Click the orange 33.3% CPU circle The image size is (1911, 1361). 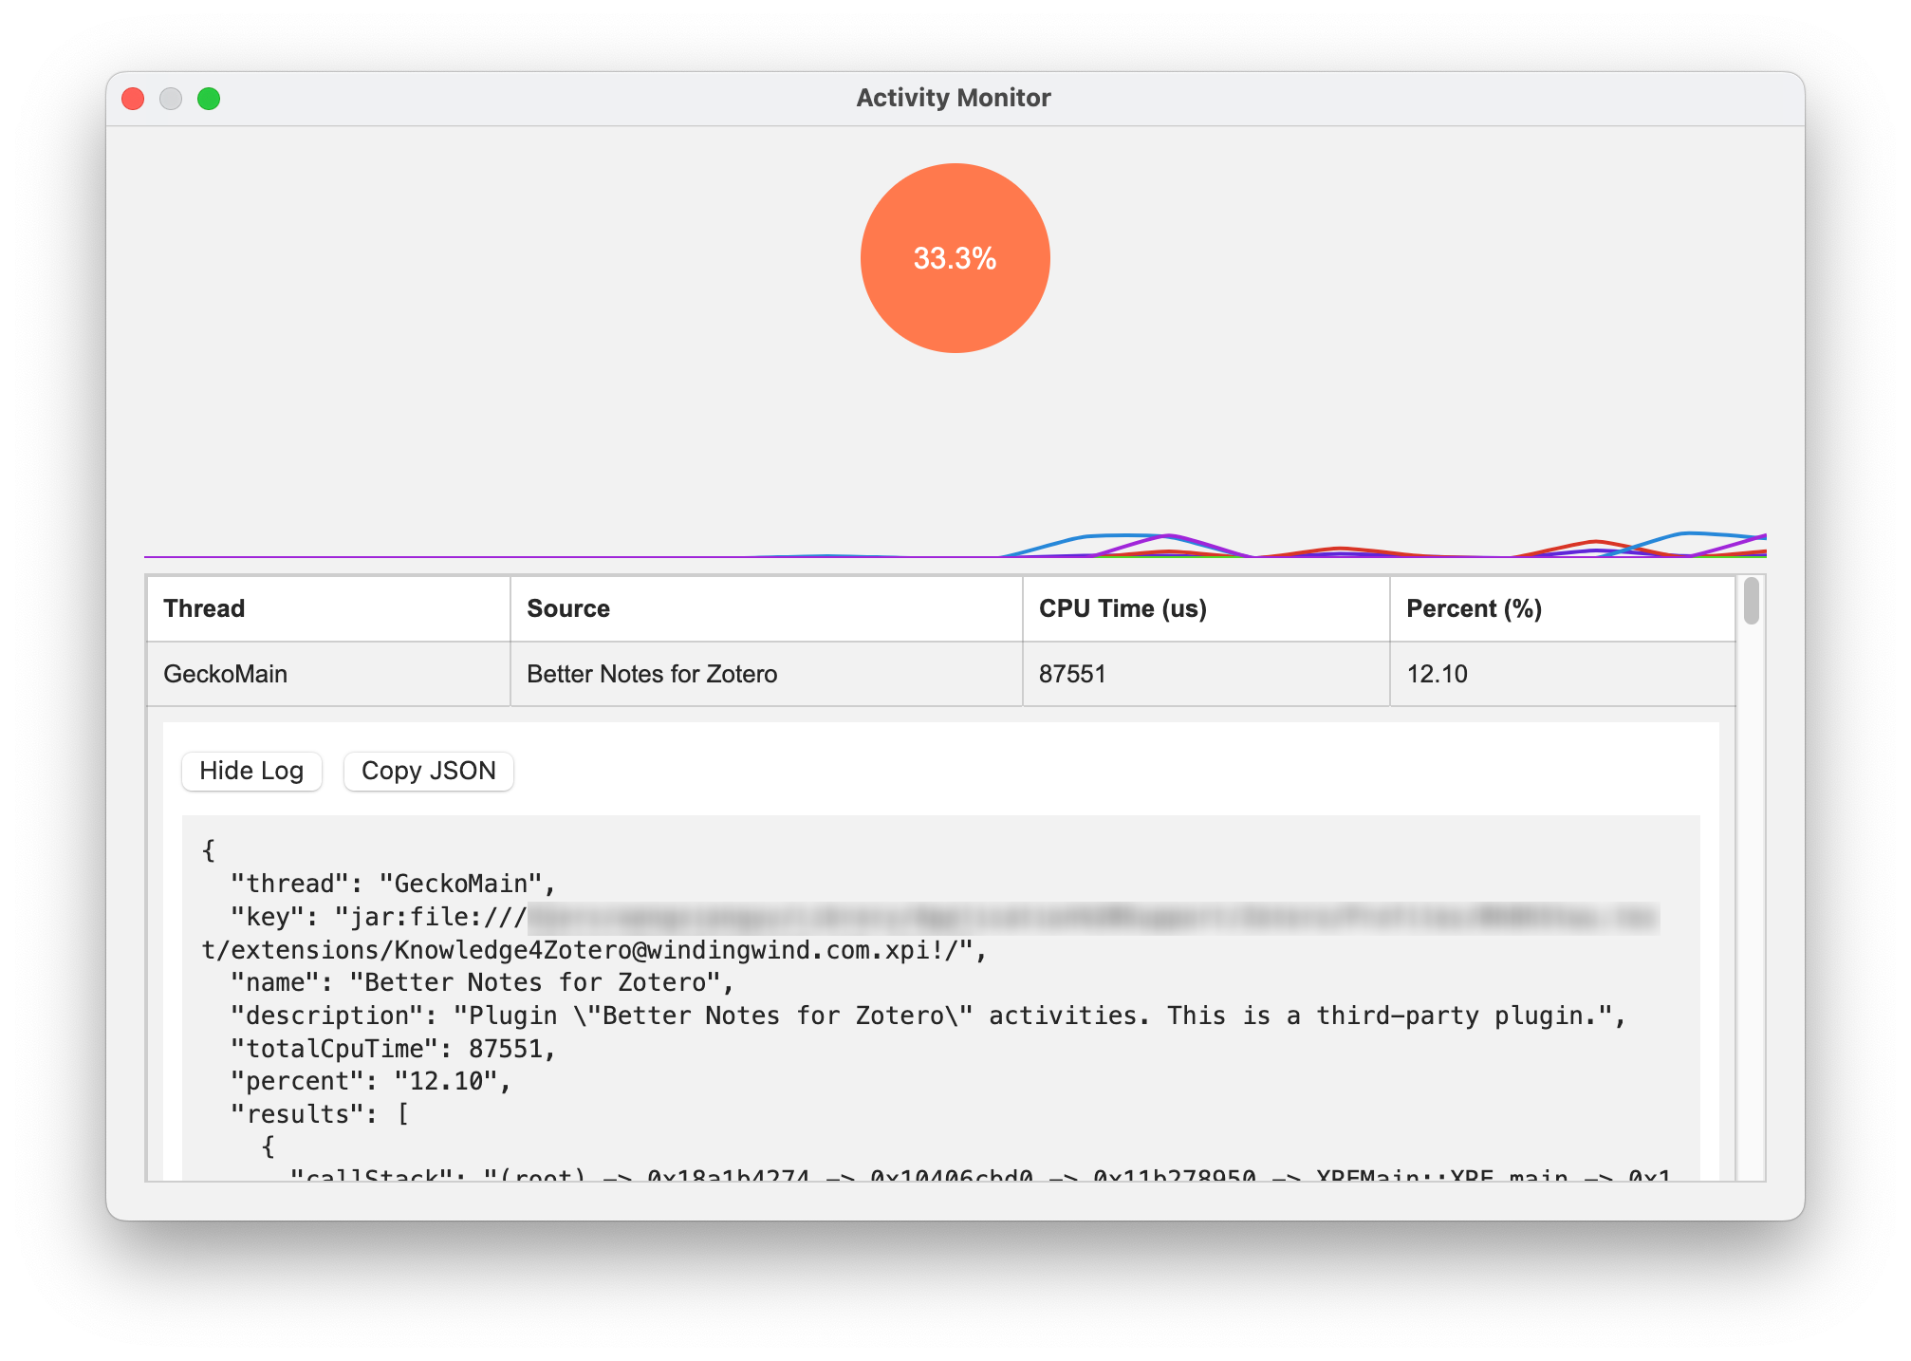click(x=955, y=258)
